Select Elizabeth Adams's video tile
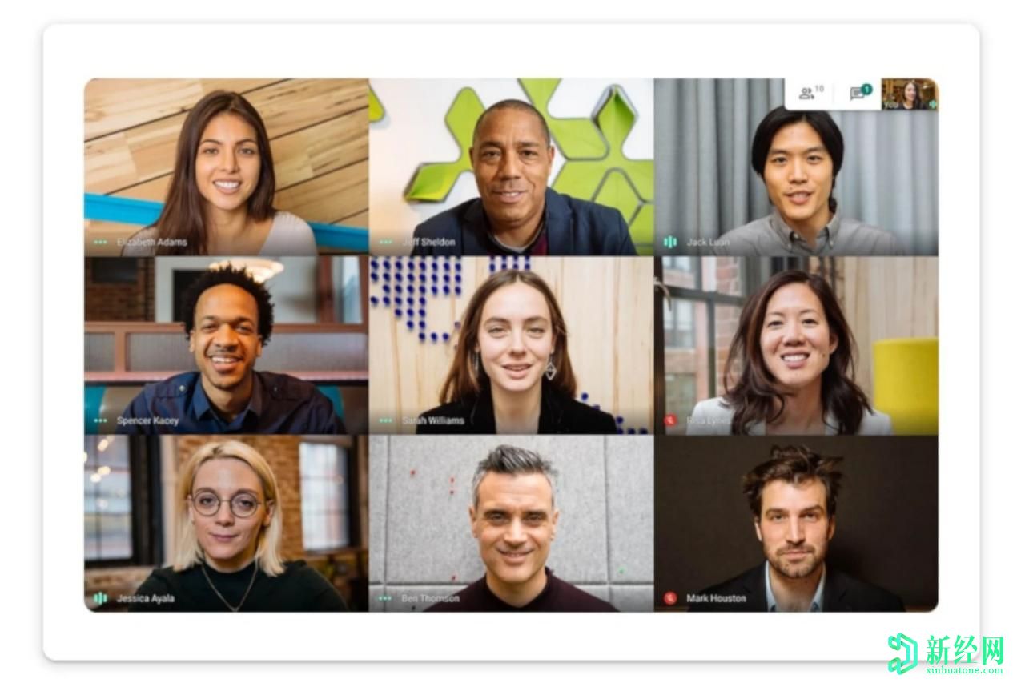 click(x=227, y=167)
